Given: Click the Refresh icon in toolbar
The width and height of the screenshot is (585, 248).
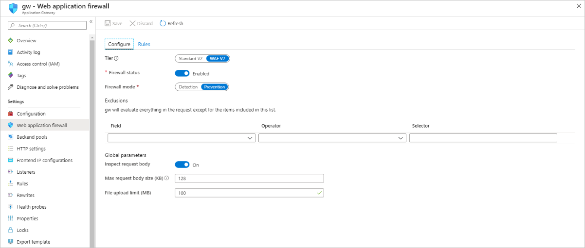Looking at the screenshot, I should (163, 23).
